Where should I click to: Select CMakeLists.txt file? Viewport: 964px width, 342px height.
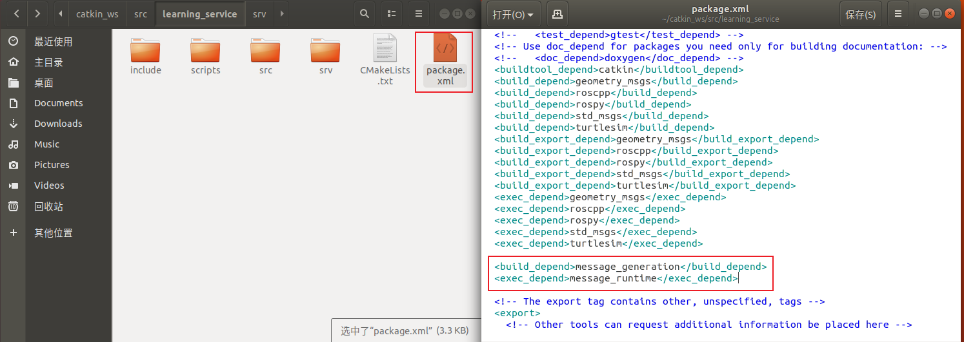point(385,60)
